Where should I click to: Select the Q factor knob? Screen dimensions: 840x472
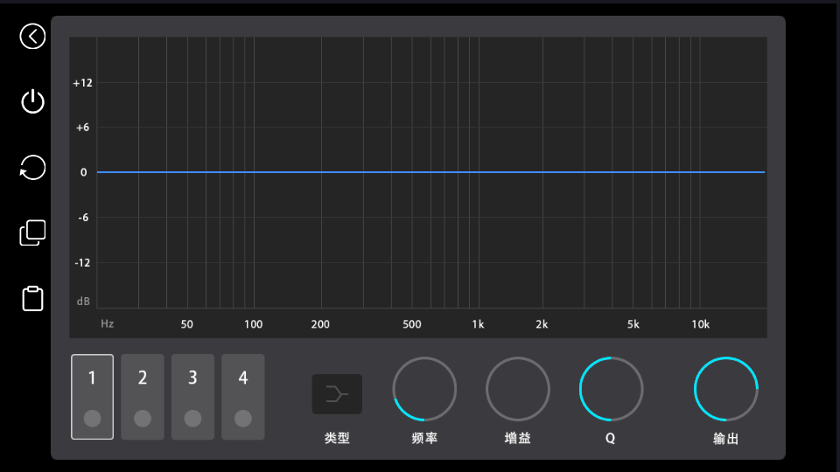(611, 389)
